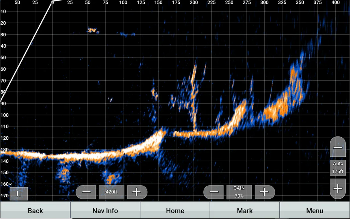Select the pause icon above the Back button
Image resolution: width=350 pixels, height=219 pixels.
18,194
